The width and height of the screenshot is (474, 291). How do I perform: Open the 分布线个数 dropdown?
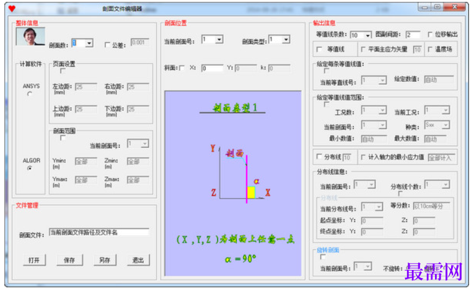tap(446, 184)
